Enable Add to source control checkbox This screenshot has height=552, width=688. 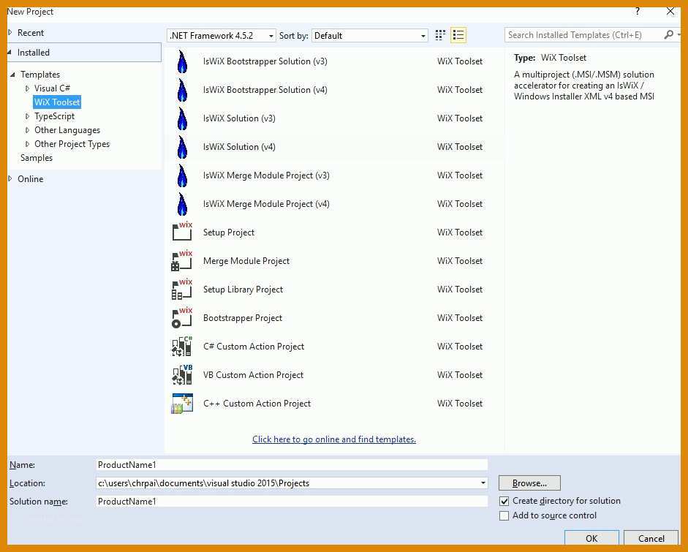point(504,515)
